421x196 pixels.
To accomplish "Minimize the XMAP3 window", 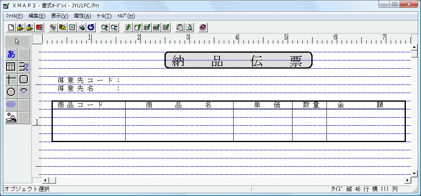I will 385,4.
